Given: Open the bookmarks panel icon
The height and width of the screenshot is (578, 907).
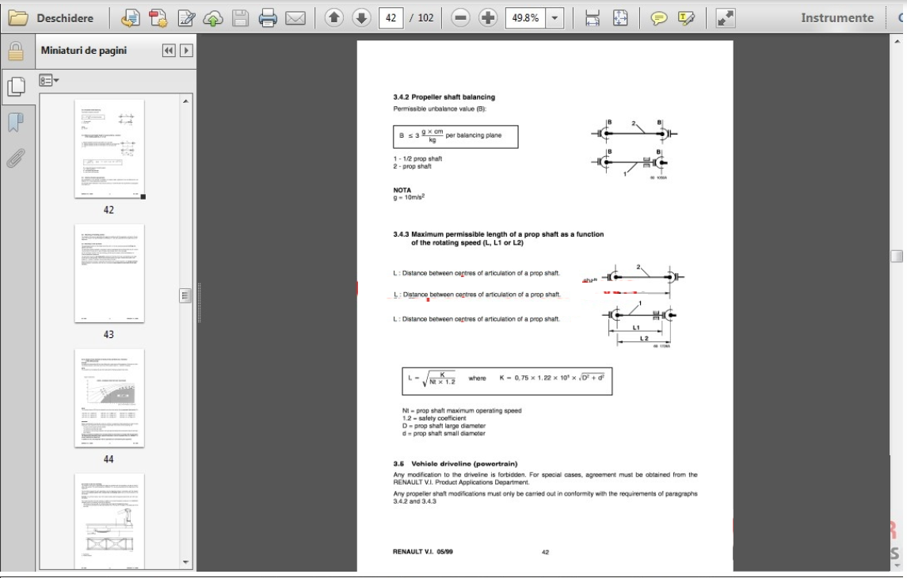Looking at the screenshot, I should (16, 122).
